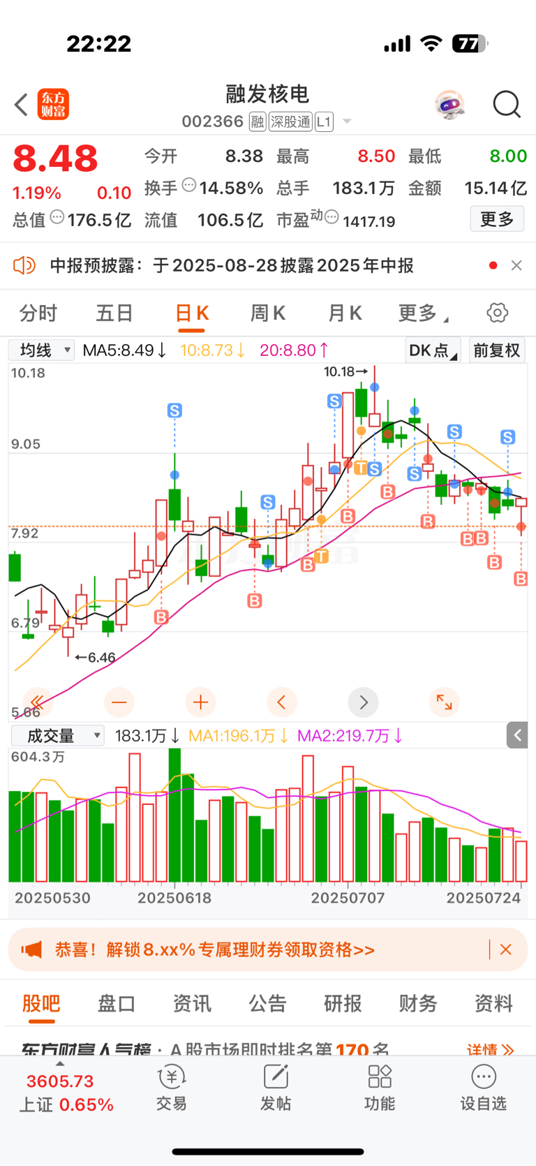536x1166 pixels.
Task: Expand the stock title dropdown arrow
Action: (x=347, y=122)
